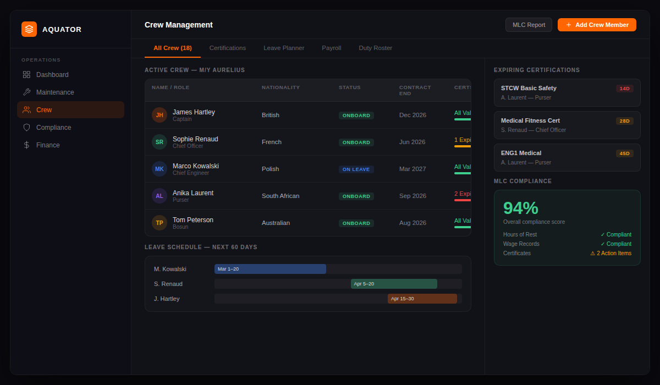This screenshot has width=660, height=385.
Task: Click the 28D expiry badge
Action: [625, 121]
